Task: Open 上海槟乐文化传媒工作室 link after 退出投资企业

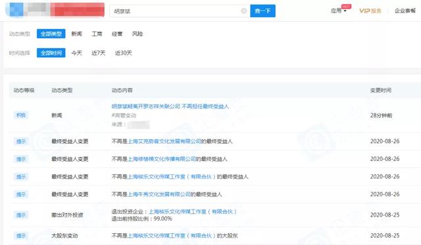Action: (x=193, y=212)
